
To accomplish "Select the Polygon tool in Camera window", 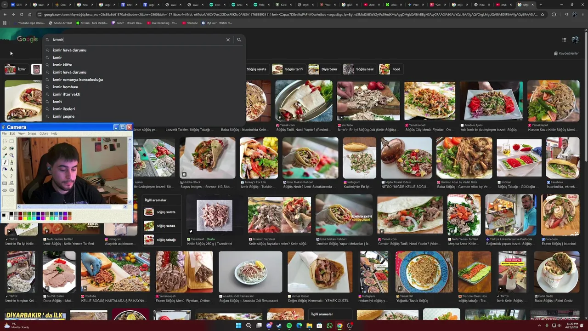I will pos(11,183).
